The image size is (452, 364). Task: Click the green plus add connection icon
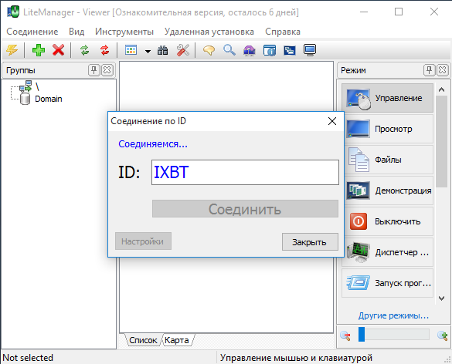[39, 50]
